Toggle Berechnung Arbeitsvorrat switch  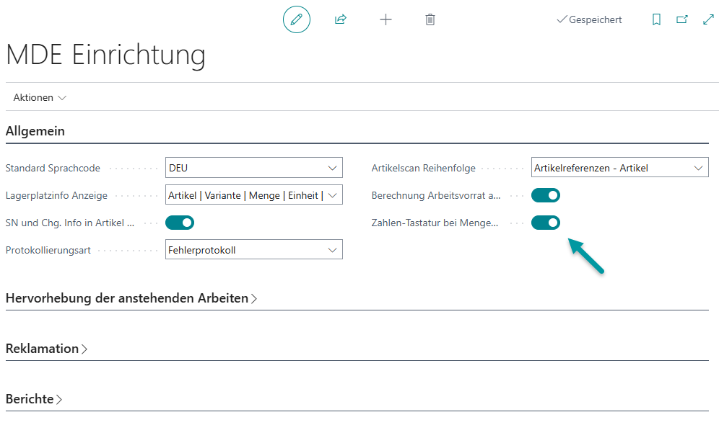(x=546, y=195)
